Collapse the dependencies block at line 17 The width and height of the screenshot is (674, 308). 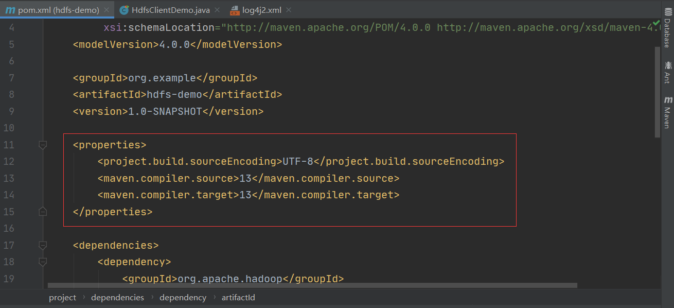(43, 246)
